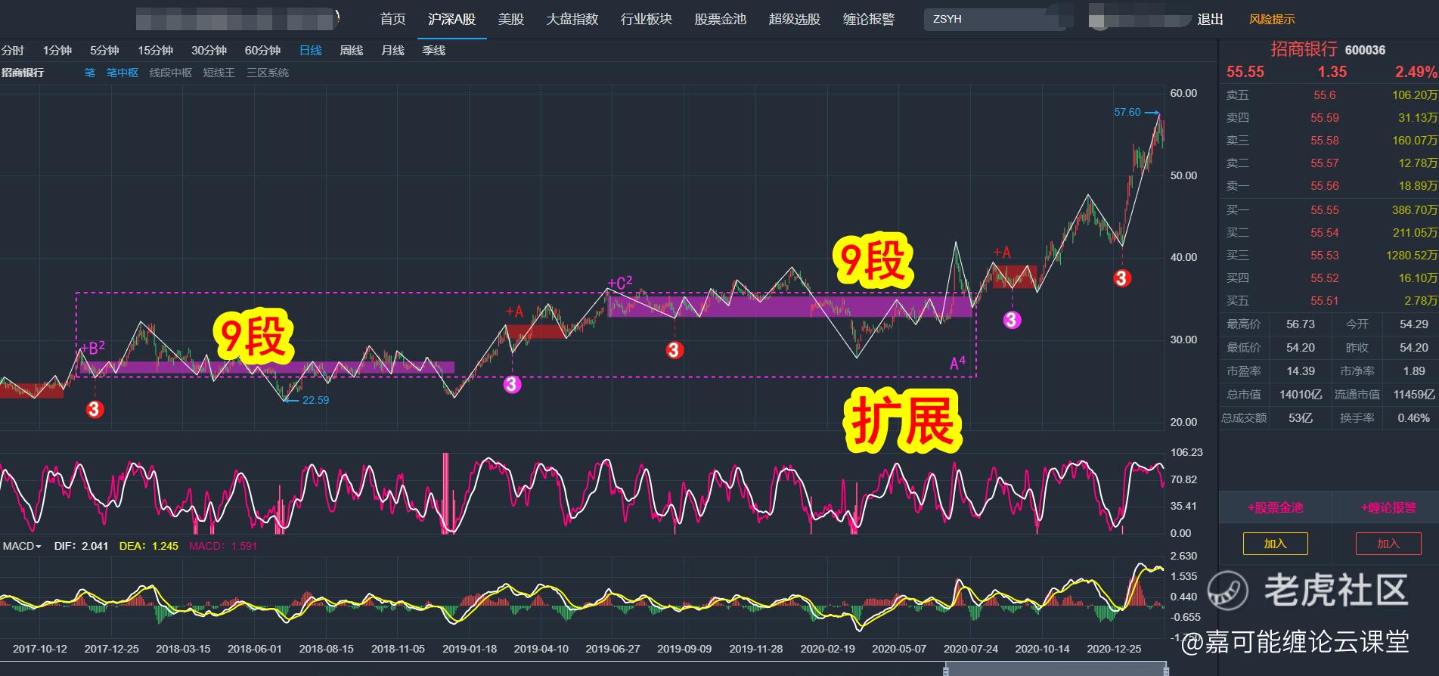1439x676 pixels.
Task: Click the red 3 marker below +B²
Action: (x=95, y=409)
